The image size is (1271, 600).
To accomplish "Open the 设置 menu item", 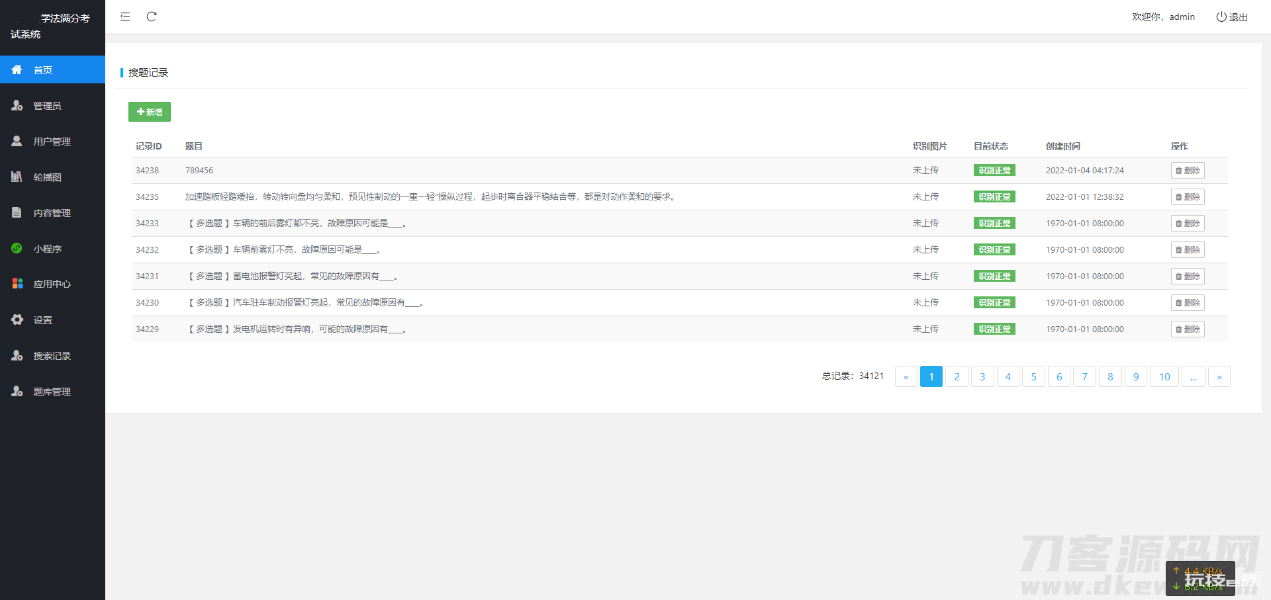I will [52, 320].
